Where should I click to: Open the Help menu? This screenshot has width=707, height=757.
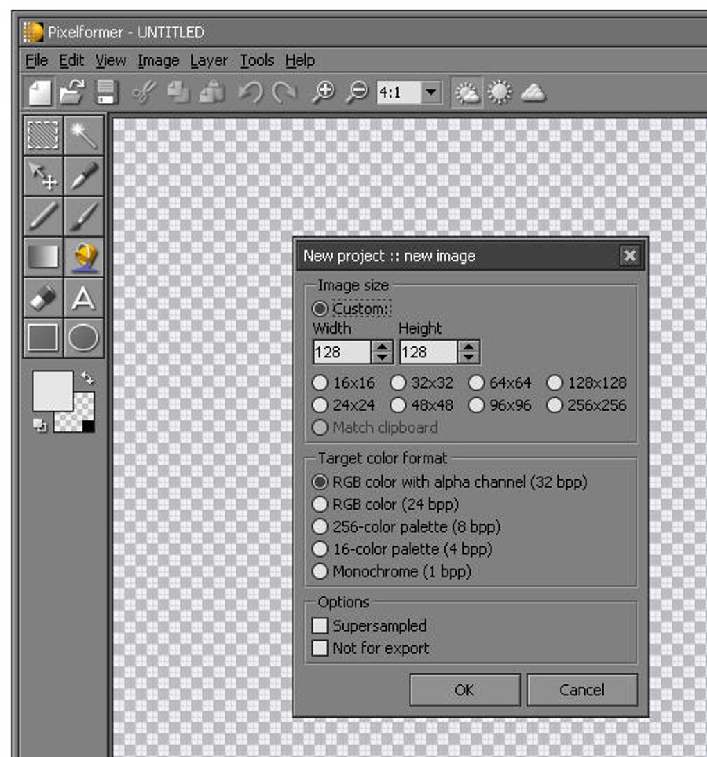click(300, 60)
